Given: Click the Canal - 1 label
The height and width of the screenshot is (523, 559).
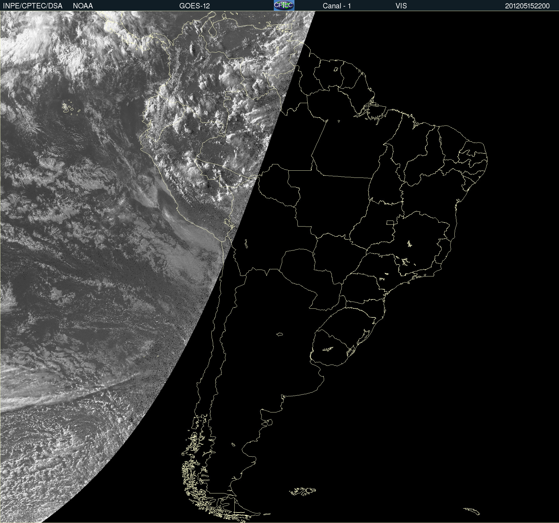Looking at the screenshot, I should [337, 6].
